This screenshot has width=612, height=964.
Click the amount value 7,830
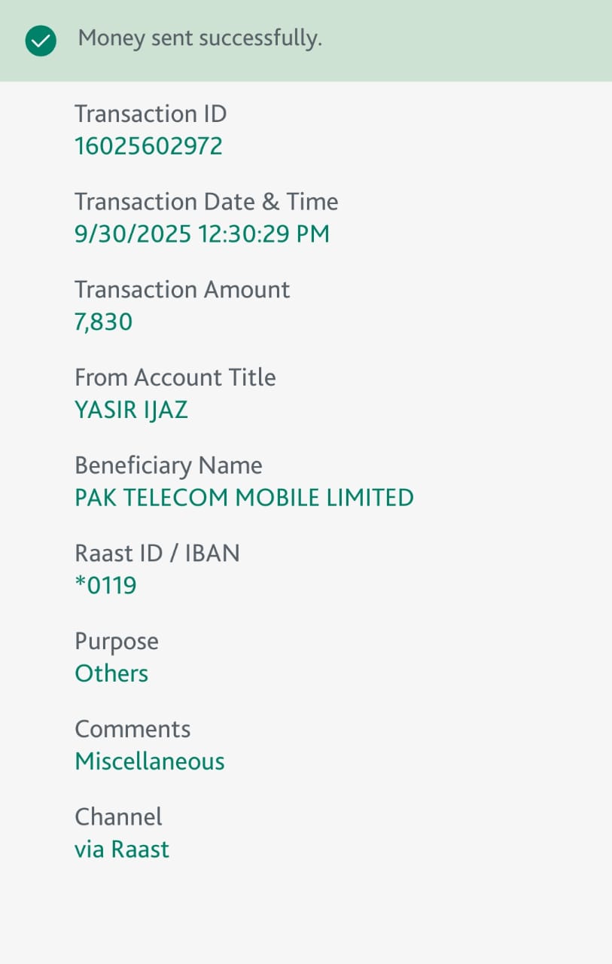tap(103, 322)
